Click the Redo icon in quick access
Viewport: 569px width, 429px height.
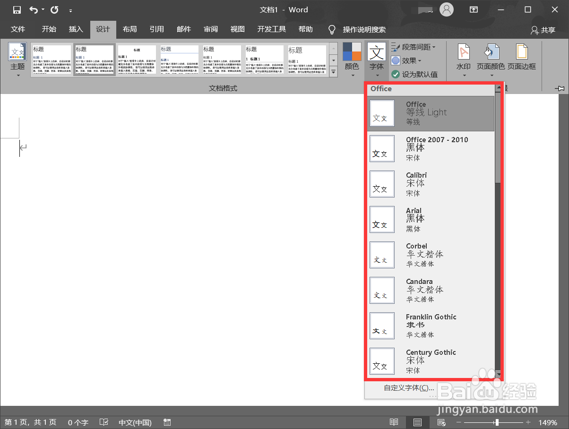[x=54, y=9]
